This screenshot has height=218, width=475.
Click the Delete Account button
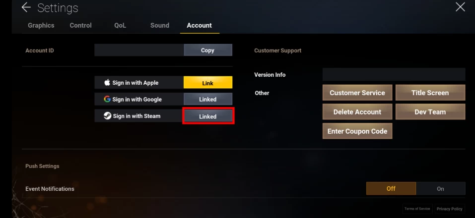pyautogui.click(x=357, y=112)
